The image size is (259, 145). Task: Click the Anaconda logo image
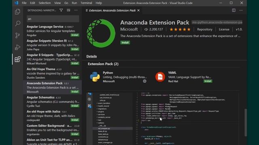coord(101,33)
